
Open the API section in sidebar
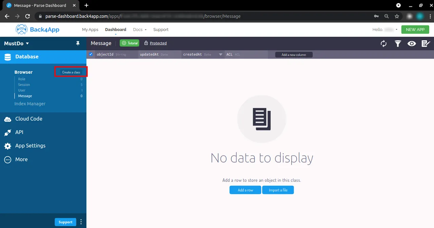click(x=19, y=132)
